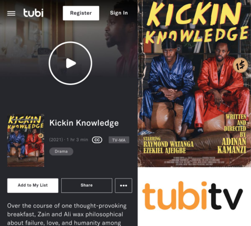
Task: Play the Kickin Knowledge movie
Action: coord(71,63)
